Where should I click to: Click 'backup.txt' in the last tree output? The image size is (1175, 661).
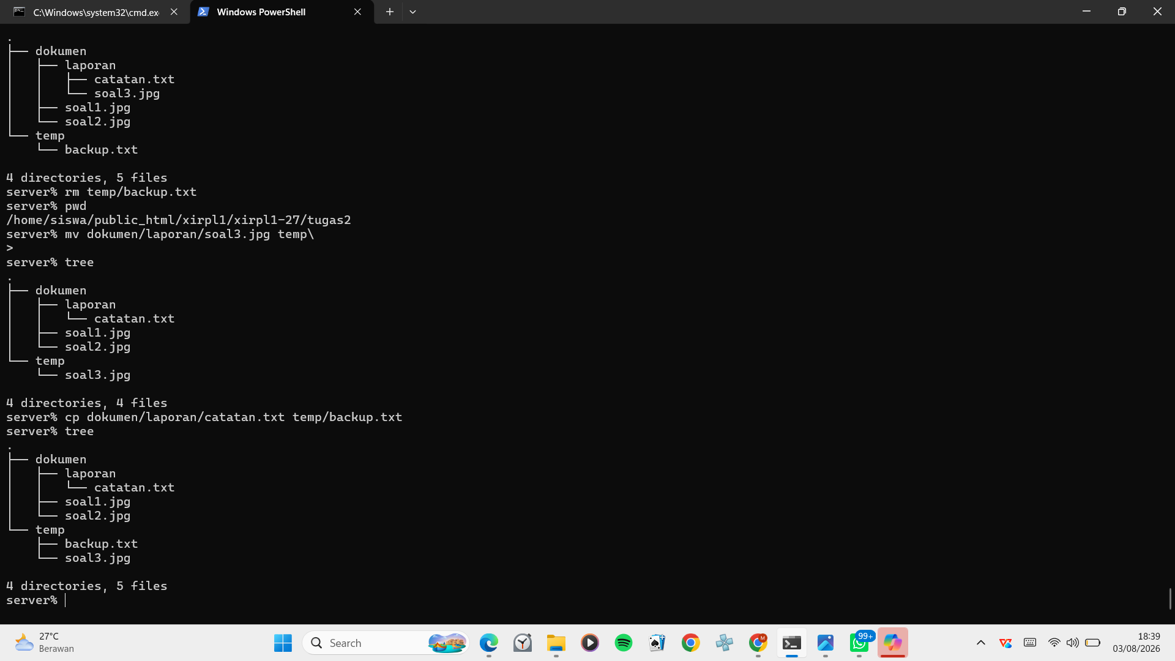tap(102, 543)
